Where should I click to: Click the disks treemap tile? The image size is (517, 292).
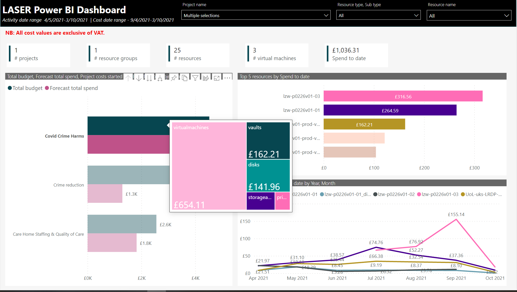coord(268,176)
